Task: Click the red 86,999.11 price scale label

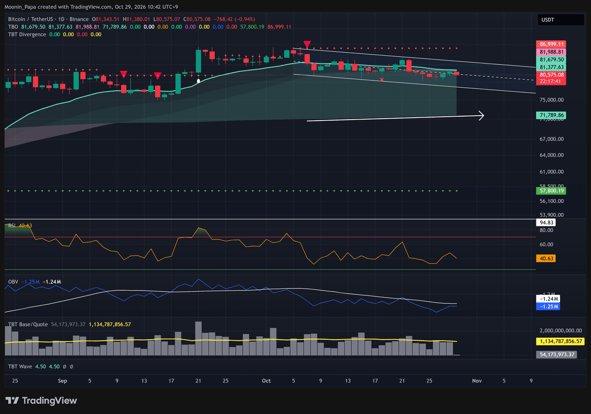Action: click(x=552, y=44)
